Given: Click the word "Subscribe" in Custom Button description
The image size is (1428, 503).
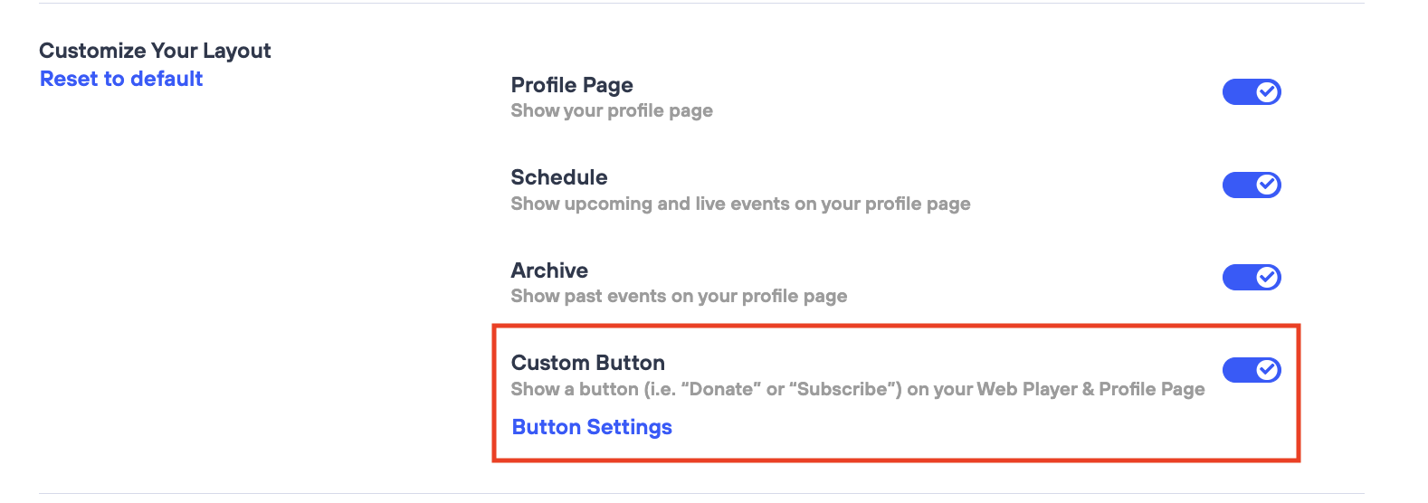Looking at the screenshot, I should pyautogui.click(x=844, y=390).
